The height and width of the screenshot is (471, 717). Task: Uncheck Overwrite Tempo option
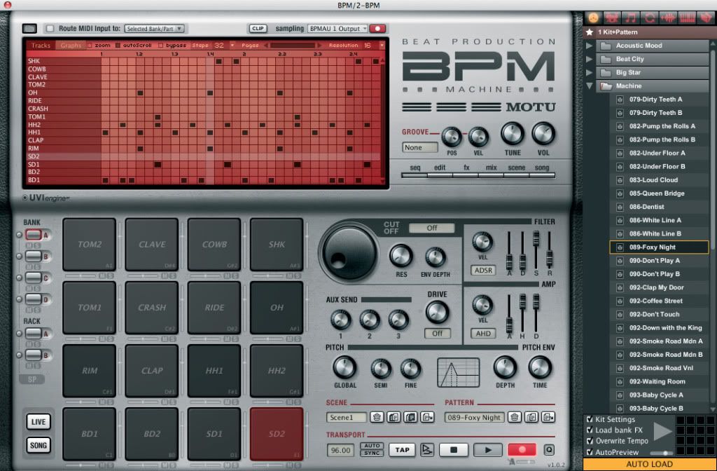pyautogui.click(x=590, y=442)
